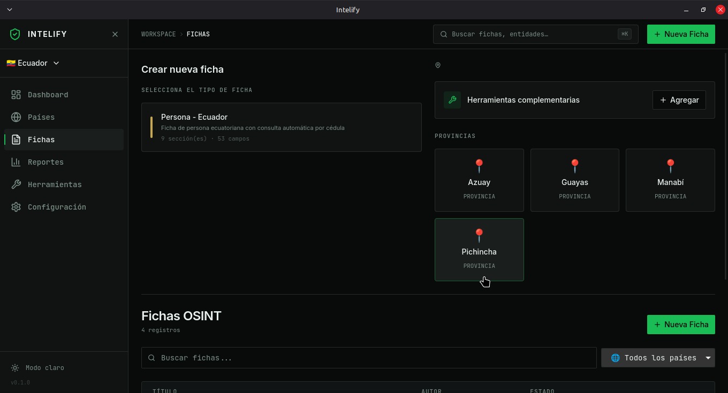Screen dimensions: 728x393
Task: Click the globe icon in country filter
Action: tap(616, 358)
